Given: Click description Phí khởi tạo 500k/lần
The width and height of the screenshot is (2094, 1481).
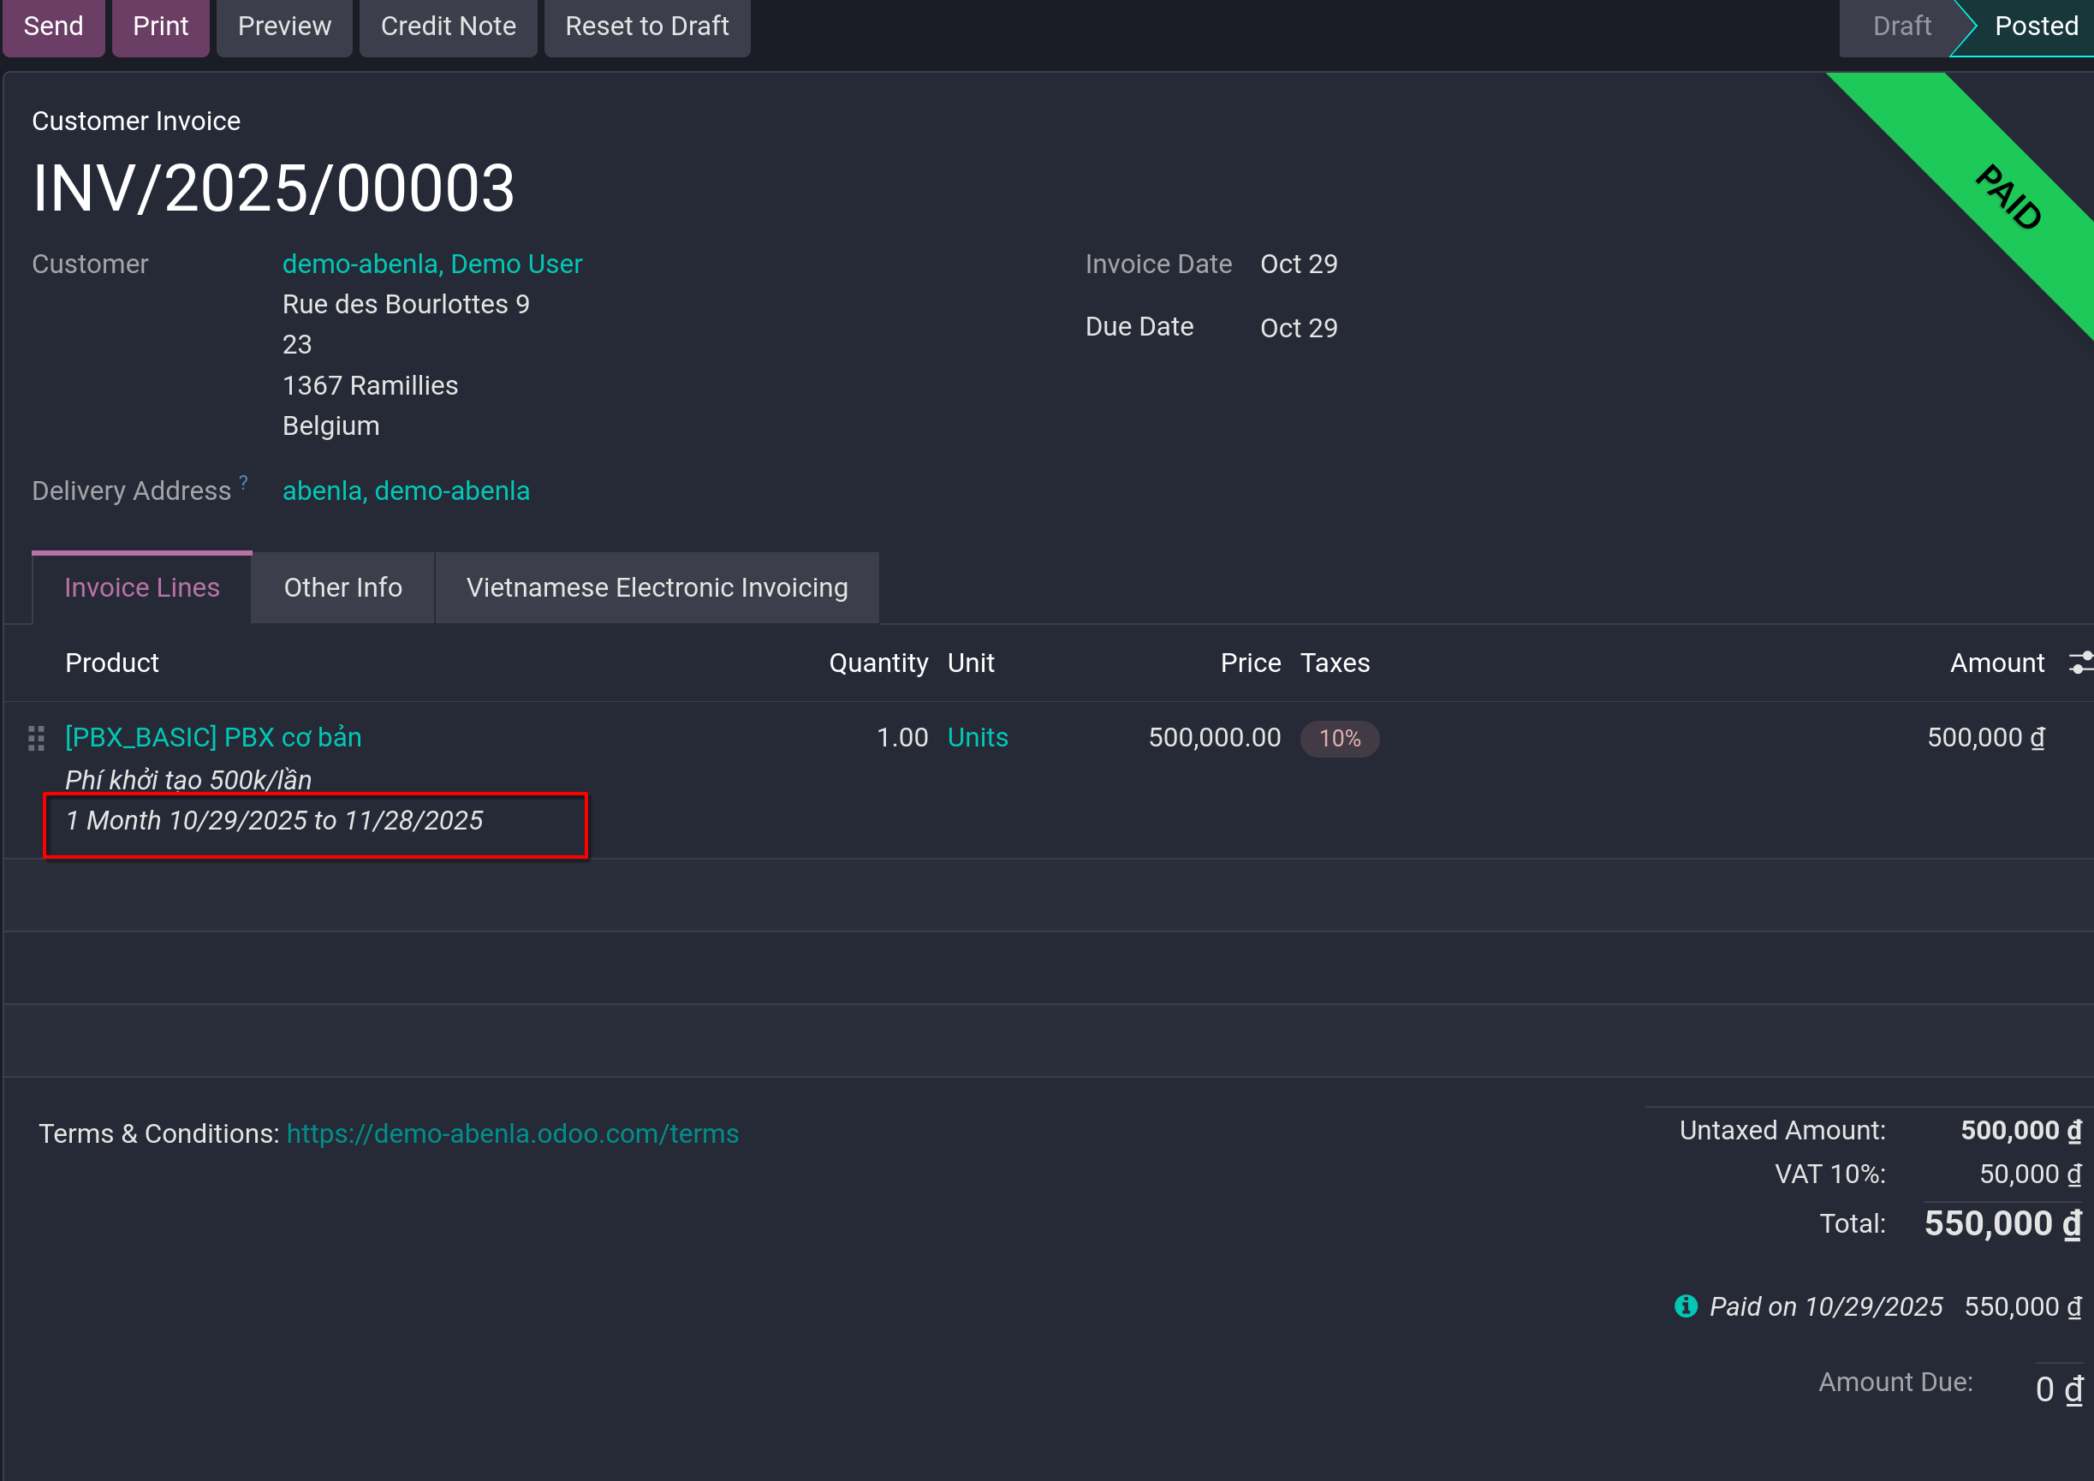Looking at the screenshot, I should [x=189, y=780].
